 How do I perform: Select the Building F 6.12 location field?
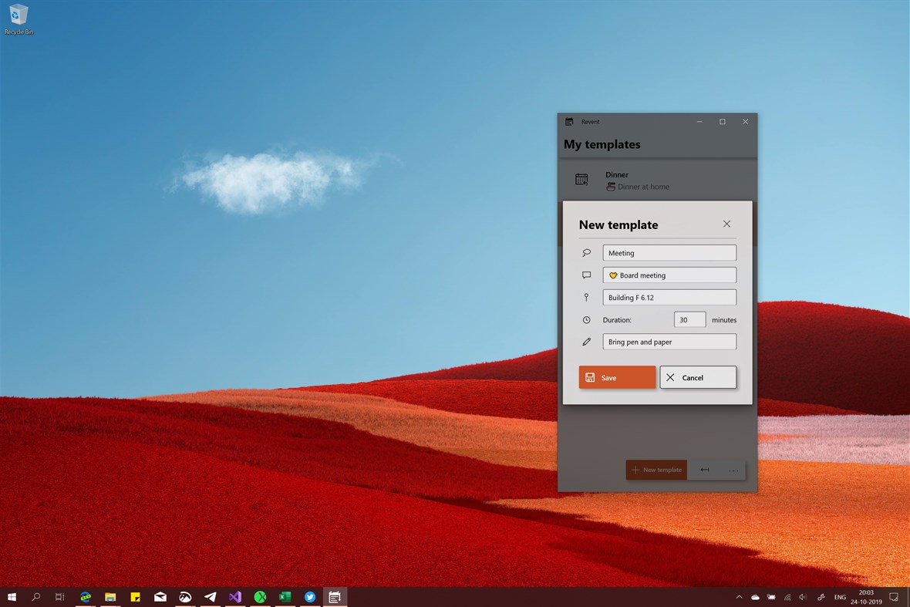coord(669,297)
